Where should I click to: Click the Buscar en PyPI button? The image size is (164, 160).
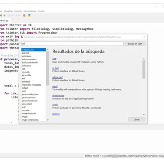point(135,44)
